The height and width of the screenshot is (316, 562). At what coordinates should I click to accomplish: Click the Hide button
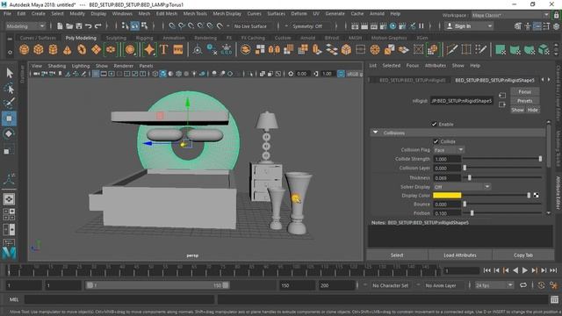click(x=533, y=110)
